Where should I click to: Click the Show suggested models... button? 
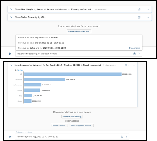coord(82,126)
